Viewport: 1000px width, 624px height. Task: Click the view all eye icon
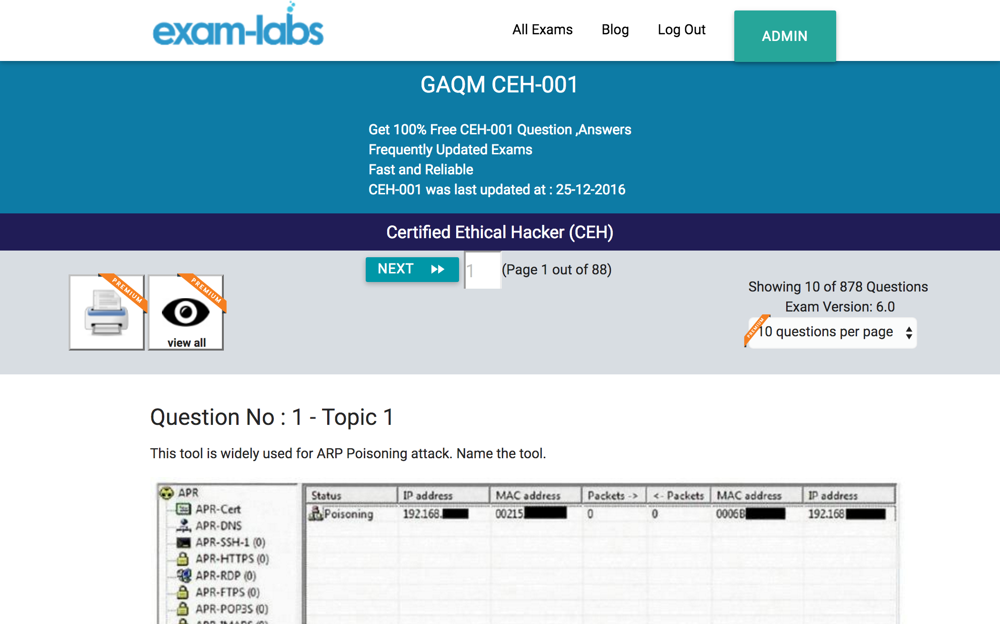coord(185,312)
